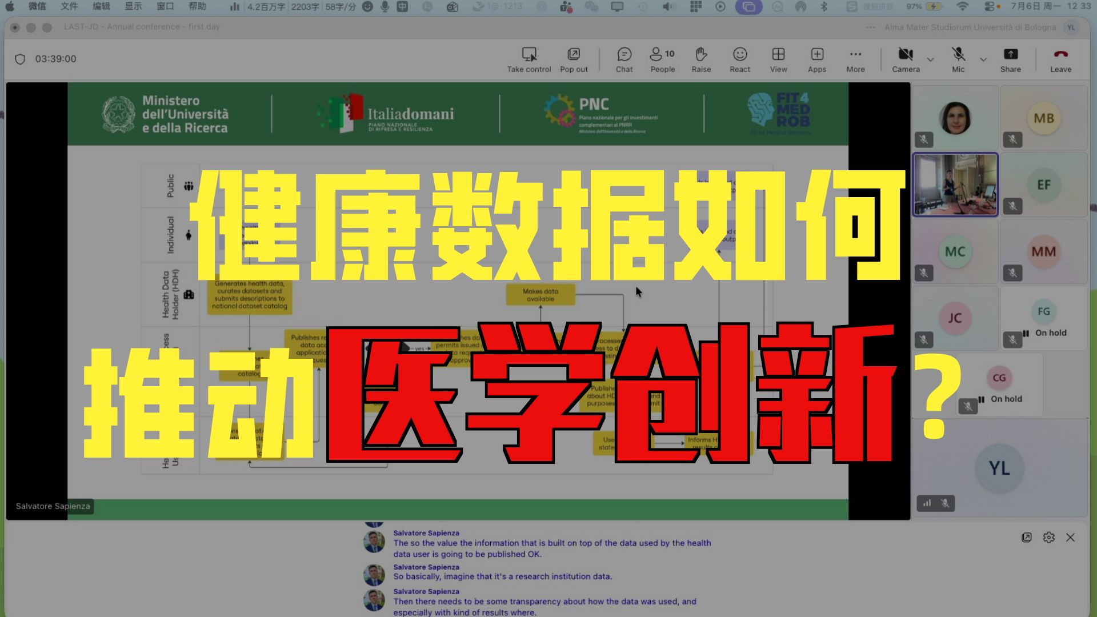This screenshot has height=617, width=1097.
Task: Select the MB participant tile
Action: [1043, 118]
